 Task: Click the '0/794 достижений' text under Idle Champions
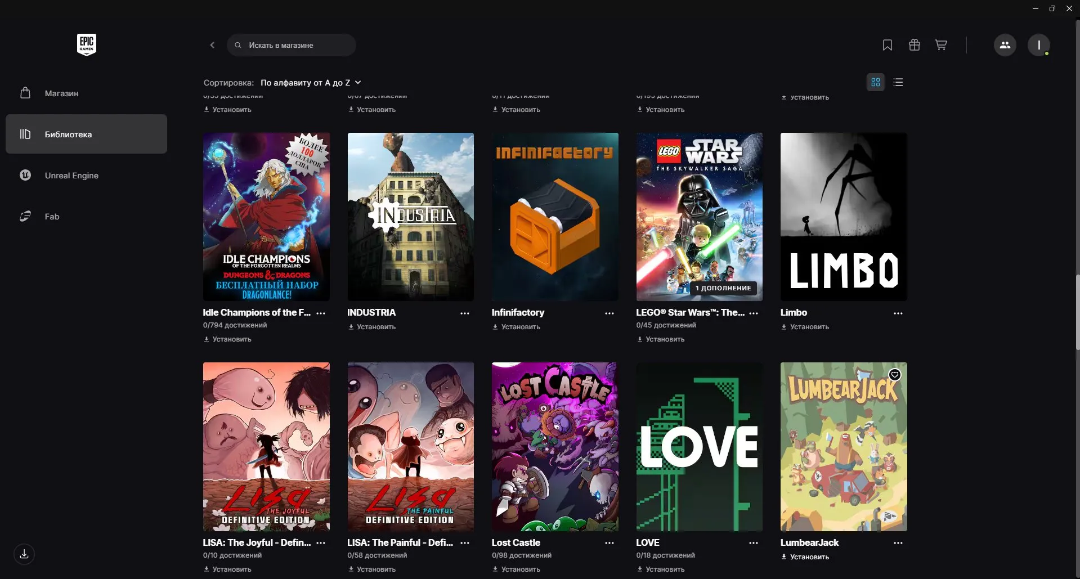235,325
